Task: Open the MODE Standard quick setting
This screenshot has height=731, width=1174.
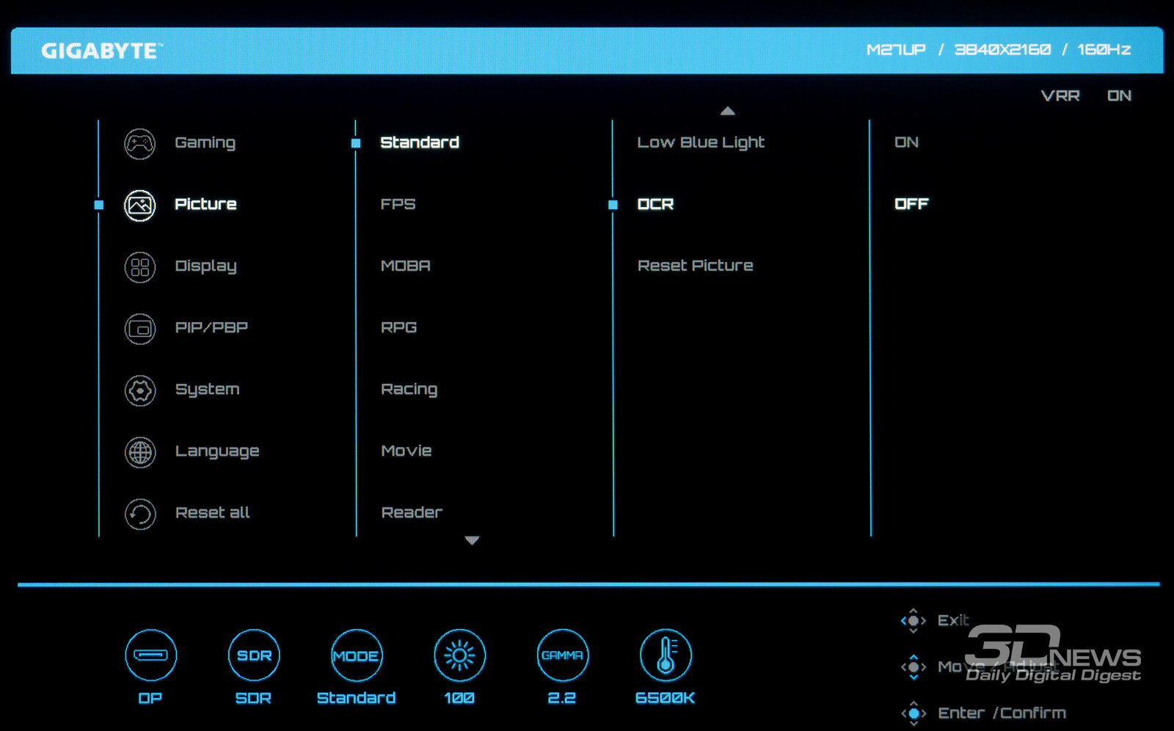Action: (357, 655)
